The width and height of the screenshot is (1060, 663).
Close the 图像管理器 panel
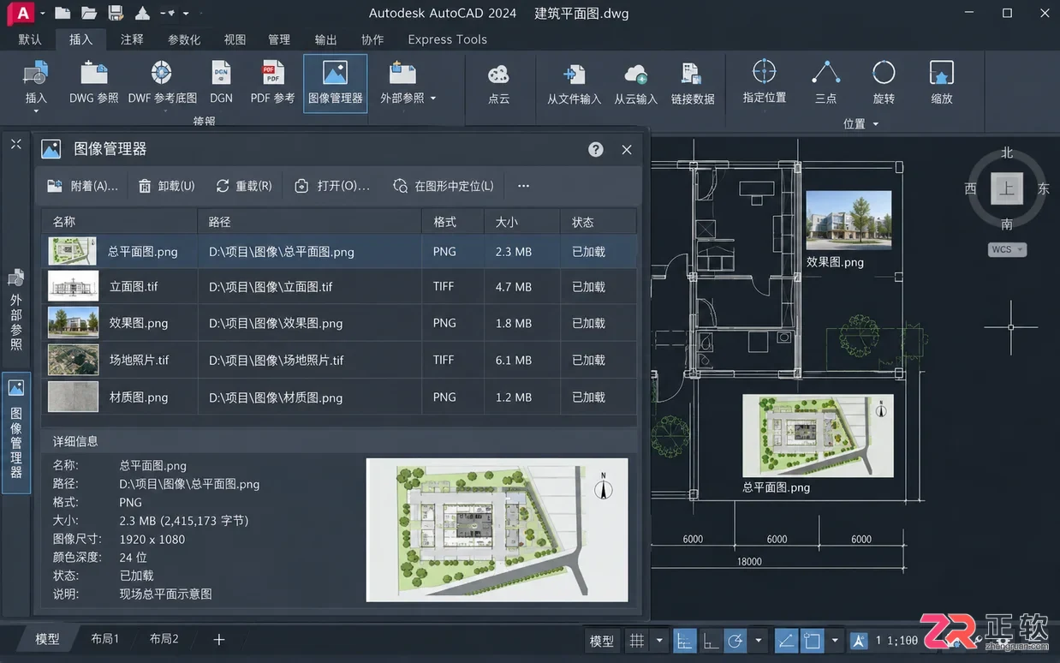pos(627,149)
